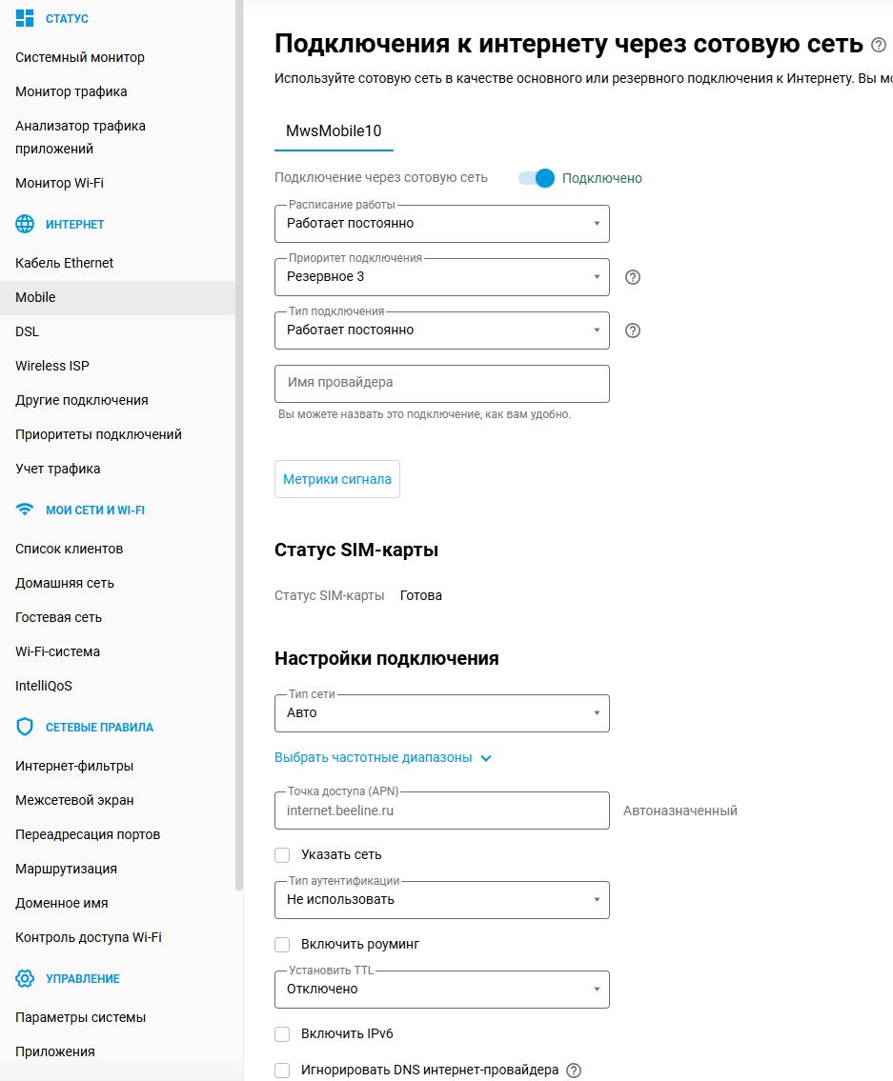
Task: Go to 'Приоритеты подключений' sidebar link
Action: click(98, 434)
